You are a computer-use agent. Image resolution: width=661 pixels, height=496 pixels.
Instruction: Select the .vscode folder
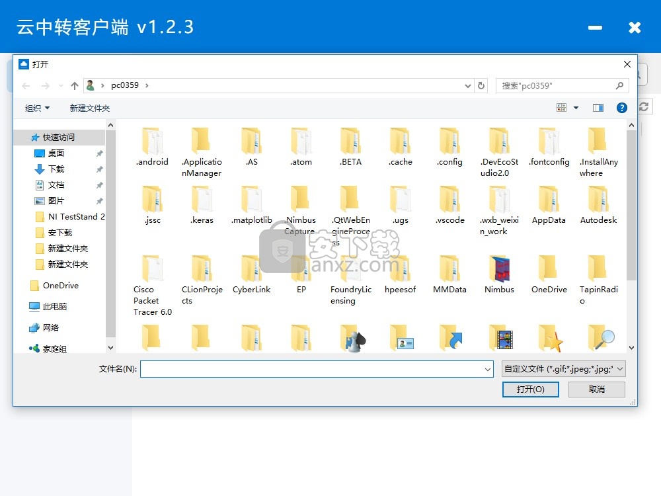pos(449,205)
